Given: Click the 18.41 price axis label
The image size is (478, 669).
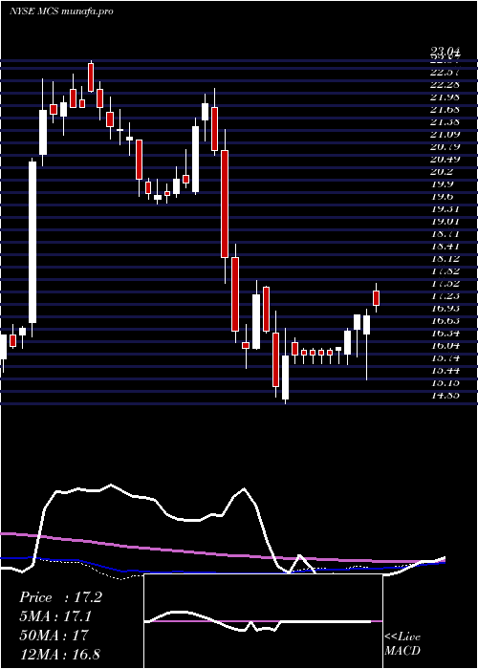Looking at the screenshot, I should pyautogui.click(x=445, y=247).
